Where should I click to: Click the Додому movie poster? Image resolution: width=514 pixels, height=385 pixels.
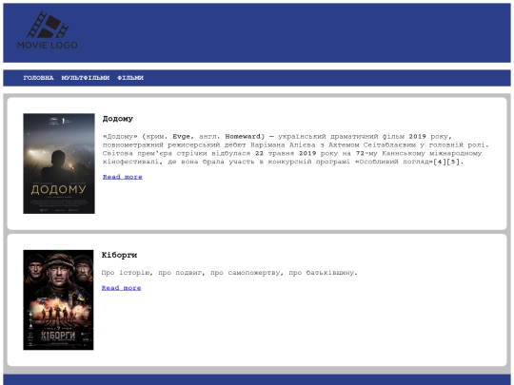click(59, 164)
